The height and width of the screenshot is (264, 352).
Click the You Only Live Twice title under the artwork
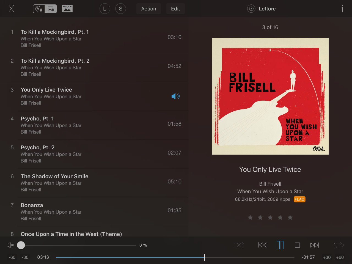(270, 169)
